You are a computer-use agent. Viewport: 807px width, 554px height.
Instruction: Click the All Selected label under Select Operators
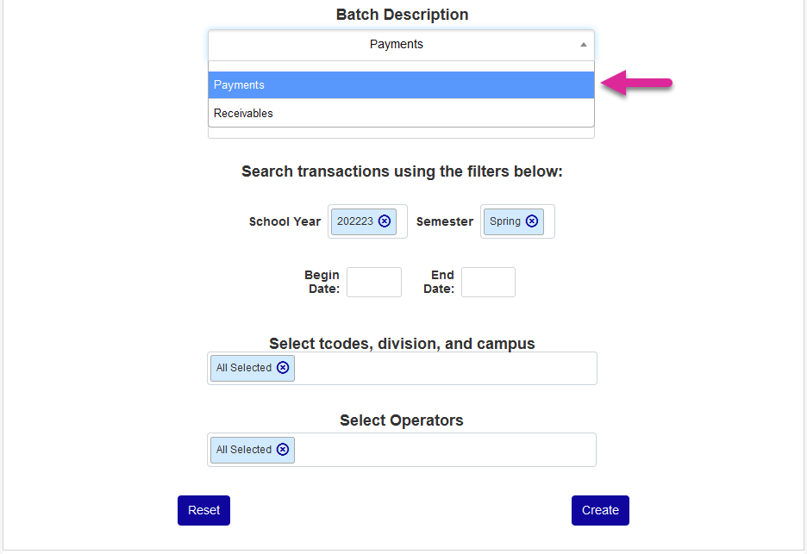tap(244, 450)
